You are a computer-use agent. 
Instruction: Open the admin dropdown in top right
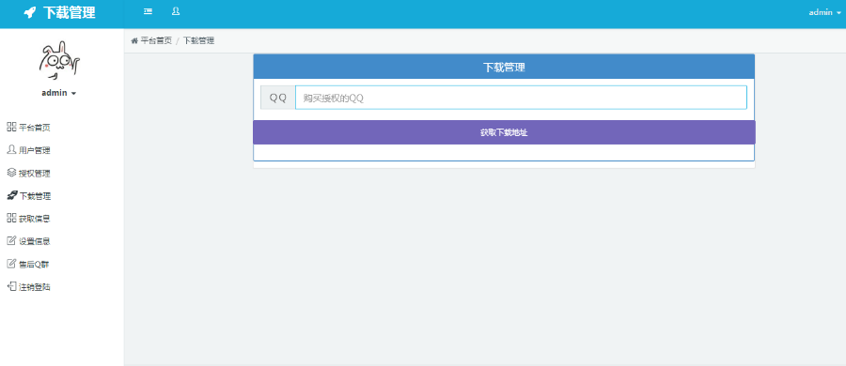click(x=825, y=12)
